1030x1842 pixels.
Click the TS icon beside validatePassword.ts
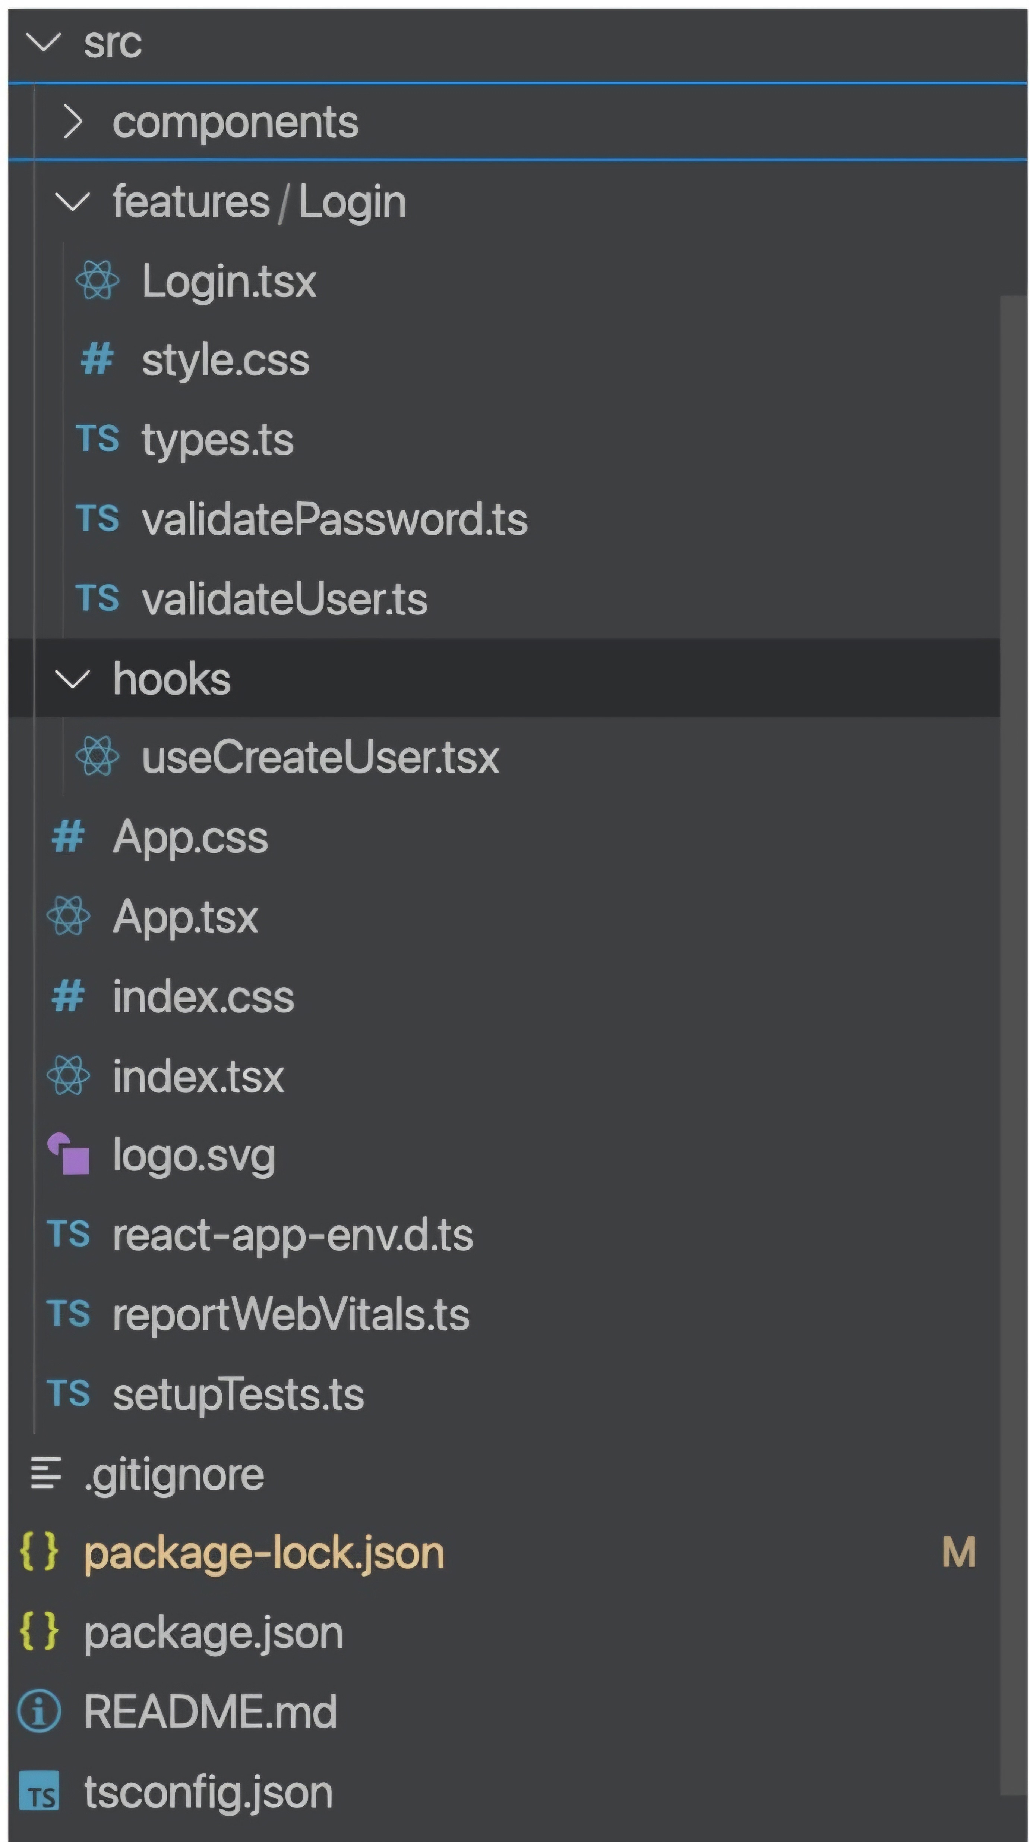click(97, 518)
